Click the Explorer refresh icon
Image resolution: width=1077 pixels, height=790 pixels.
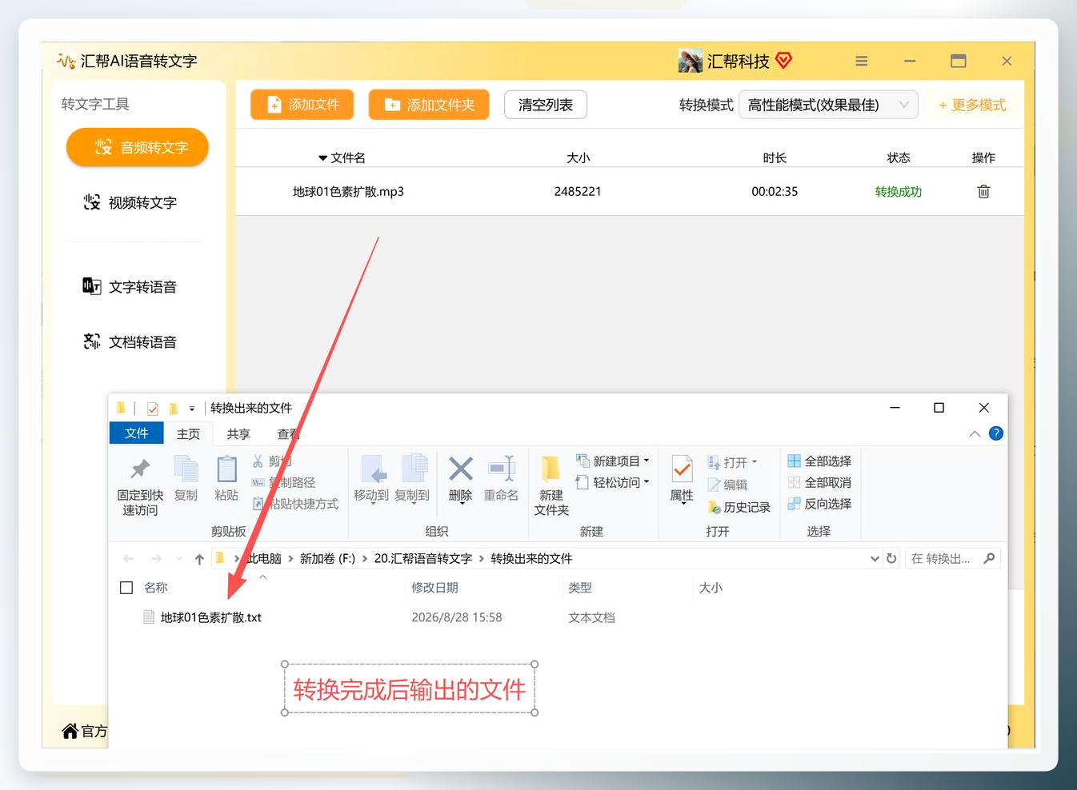click(x=891, y=559)
